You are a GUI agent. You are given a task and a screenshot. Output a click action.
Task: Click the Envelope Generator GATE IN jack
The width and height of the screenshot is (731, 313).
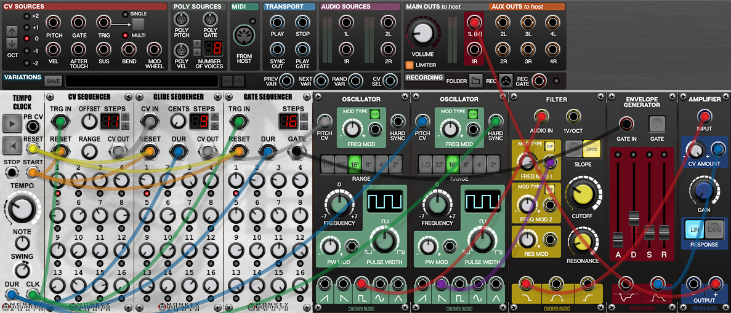626,124
